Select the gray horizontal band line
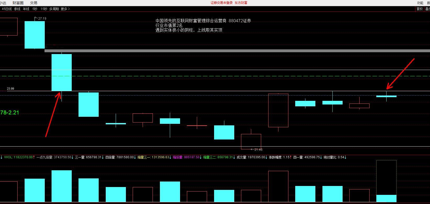The height and width of the screenshot is (204, 430). [237, 51]
